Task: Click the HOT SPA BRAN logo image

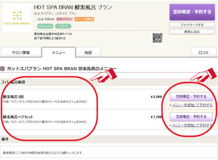Action: pos(17,18)
